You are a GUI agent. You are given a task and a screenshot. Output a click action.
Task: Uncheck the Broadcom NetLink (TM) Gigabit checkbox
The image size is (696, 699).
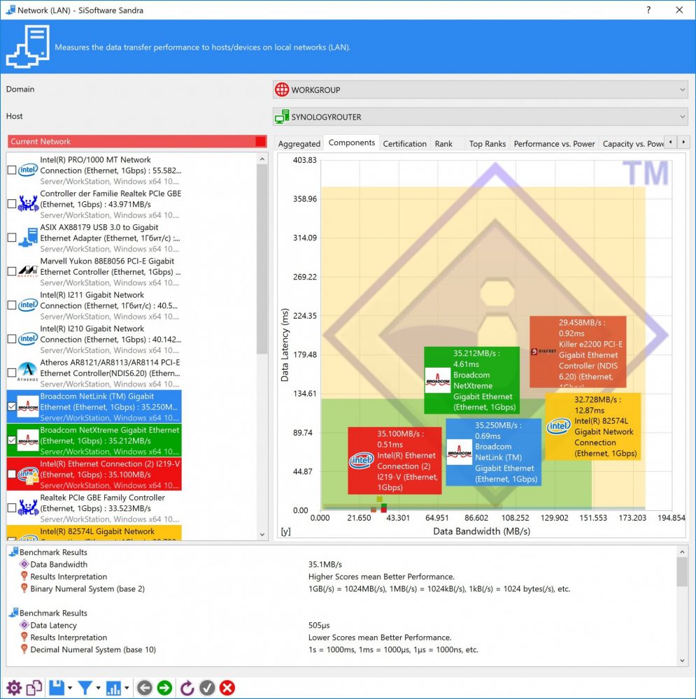[12, 407]
